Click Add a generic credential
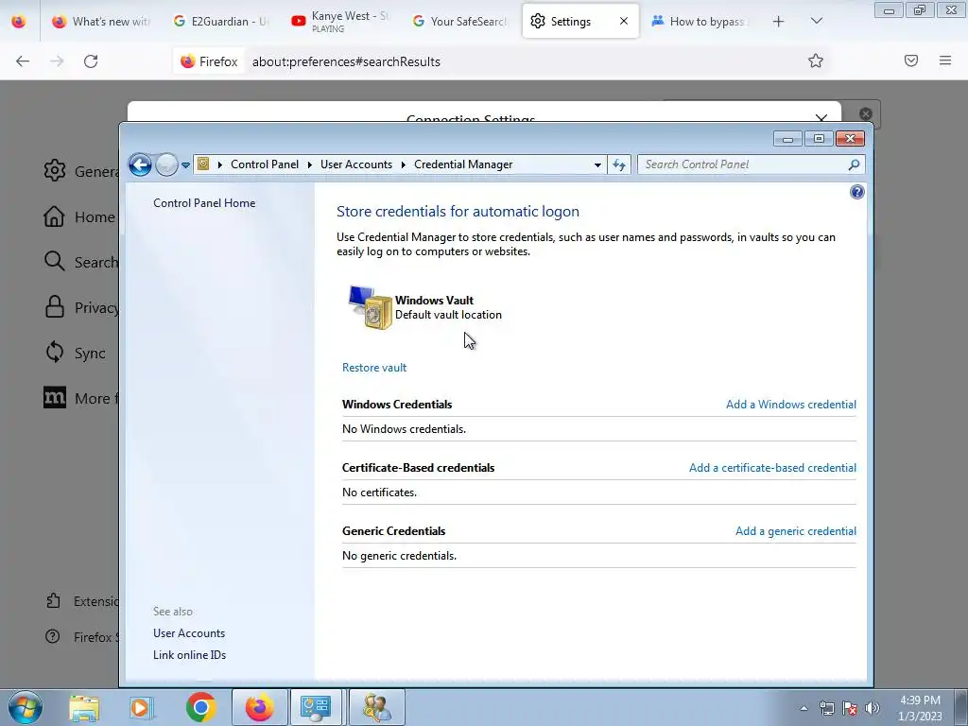Viewport: 968px width, 726px height. coord(796,531)
